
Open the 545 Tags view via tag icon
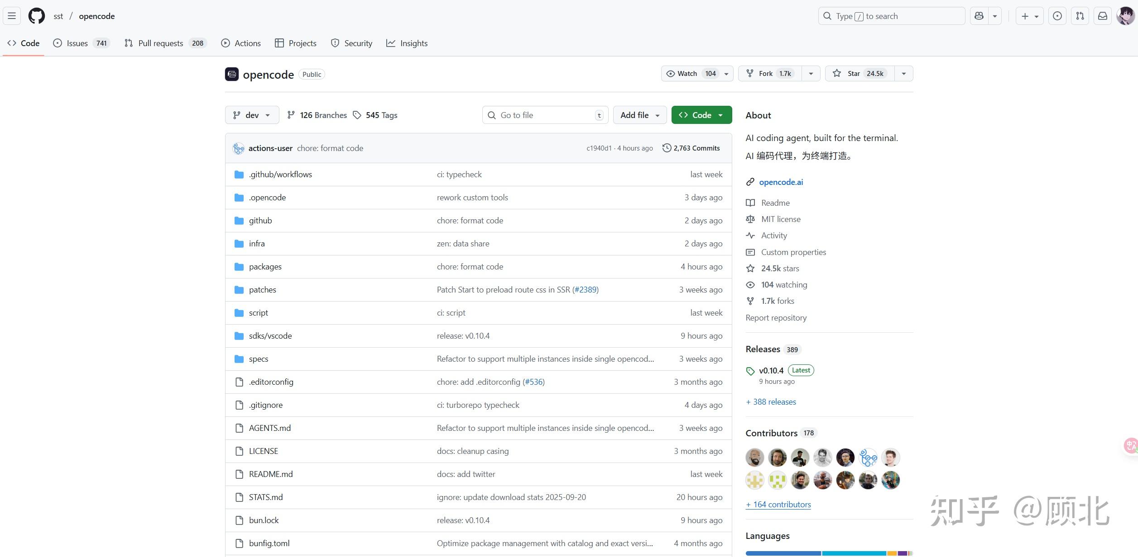tap(357, 115)
